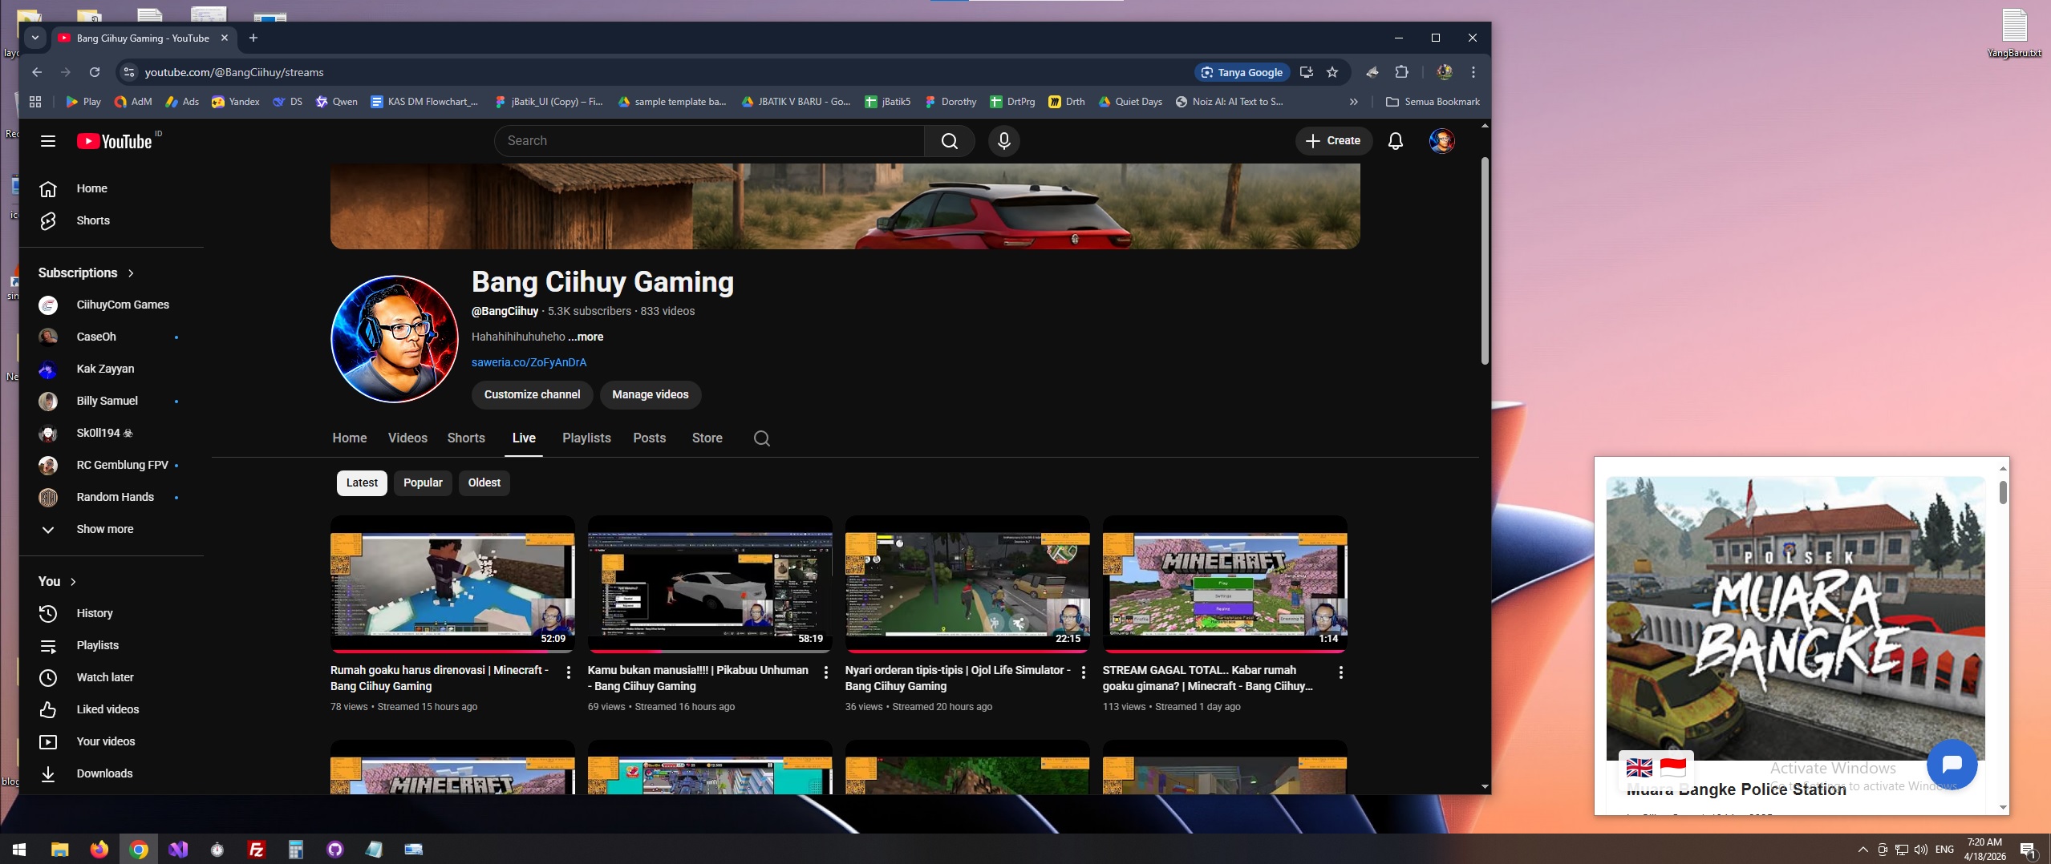This screenshot has height=864, width=2051.
Task: Expand the You section chevron
Action: coord(73,582)
